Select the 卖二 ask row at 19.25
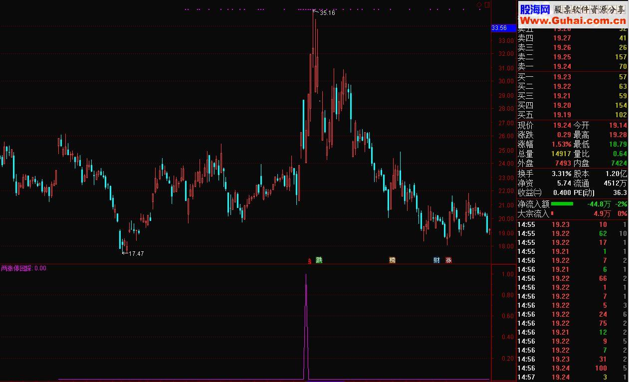The image size is (629, 382). [573, 57]
